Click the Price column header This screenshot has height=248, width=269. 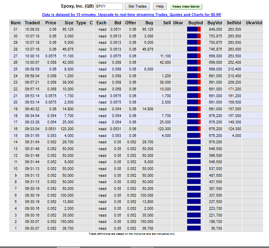[x=50, y=23]
